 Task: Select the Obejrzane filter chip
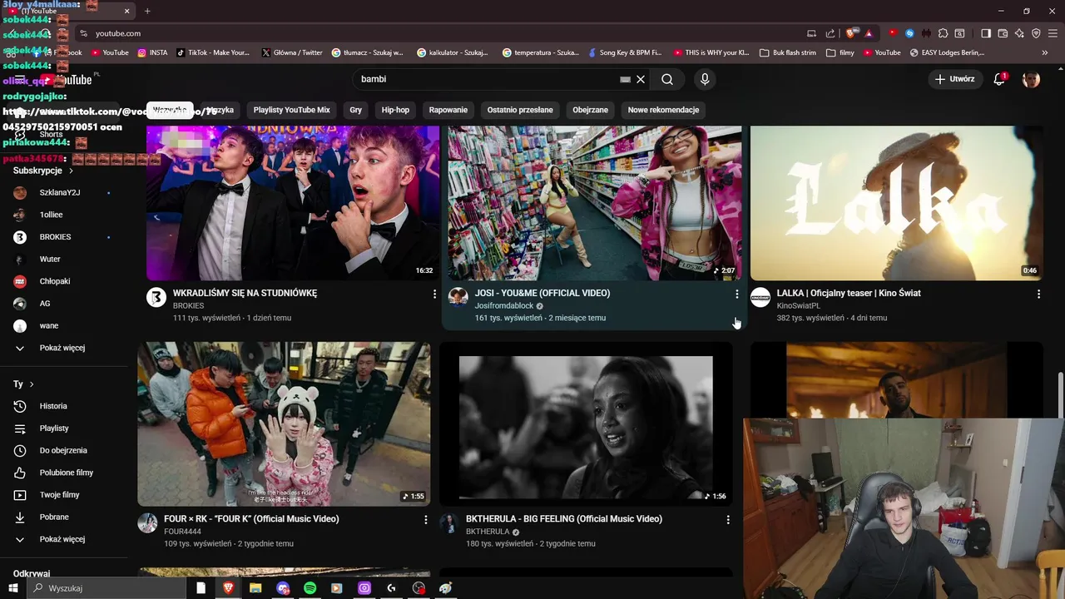[591, 110]
